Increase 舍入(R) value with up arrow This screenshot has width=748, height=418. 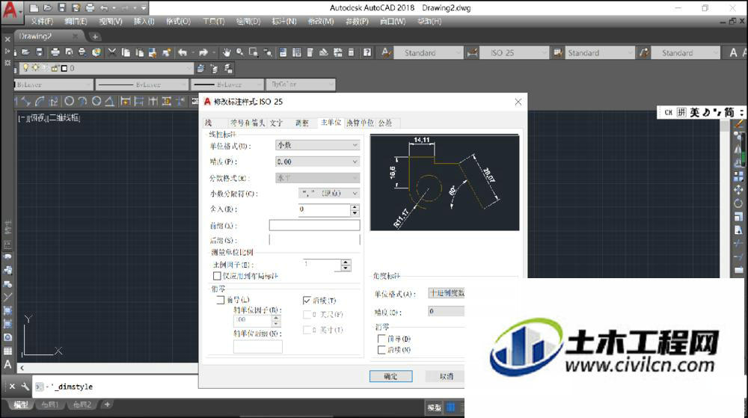point(355,207)
